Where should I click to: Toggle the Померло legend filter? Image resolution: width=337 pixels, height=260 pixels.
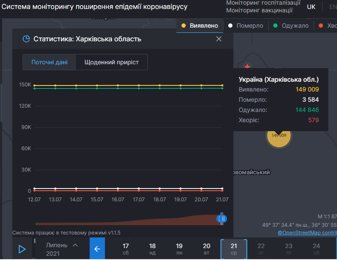(246, 26)
